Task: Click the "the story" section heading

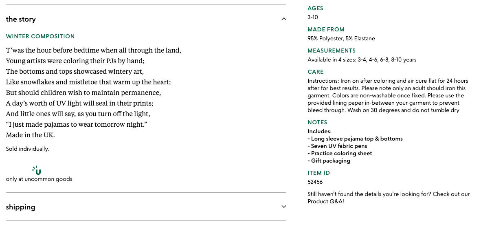Action: (x=21, y=19)
